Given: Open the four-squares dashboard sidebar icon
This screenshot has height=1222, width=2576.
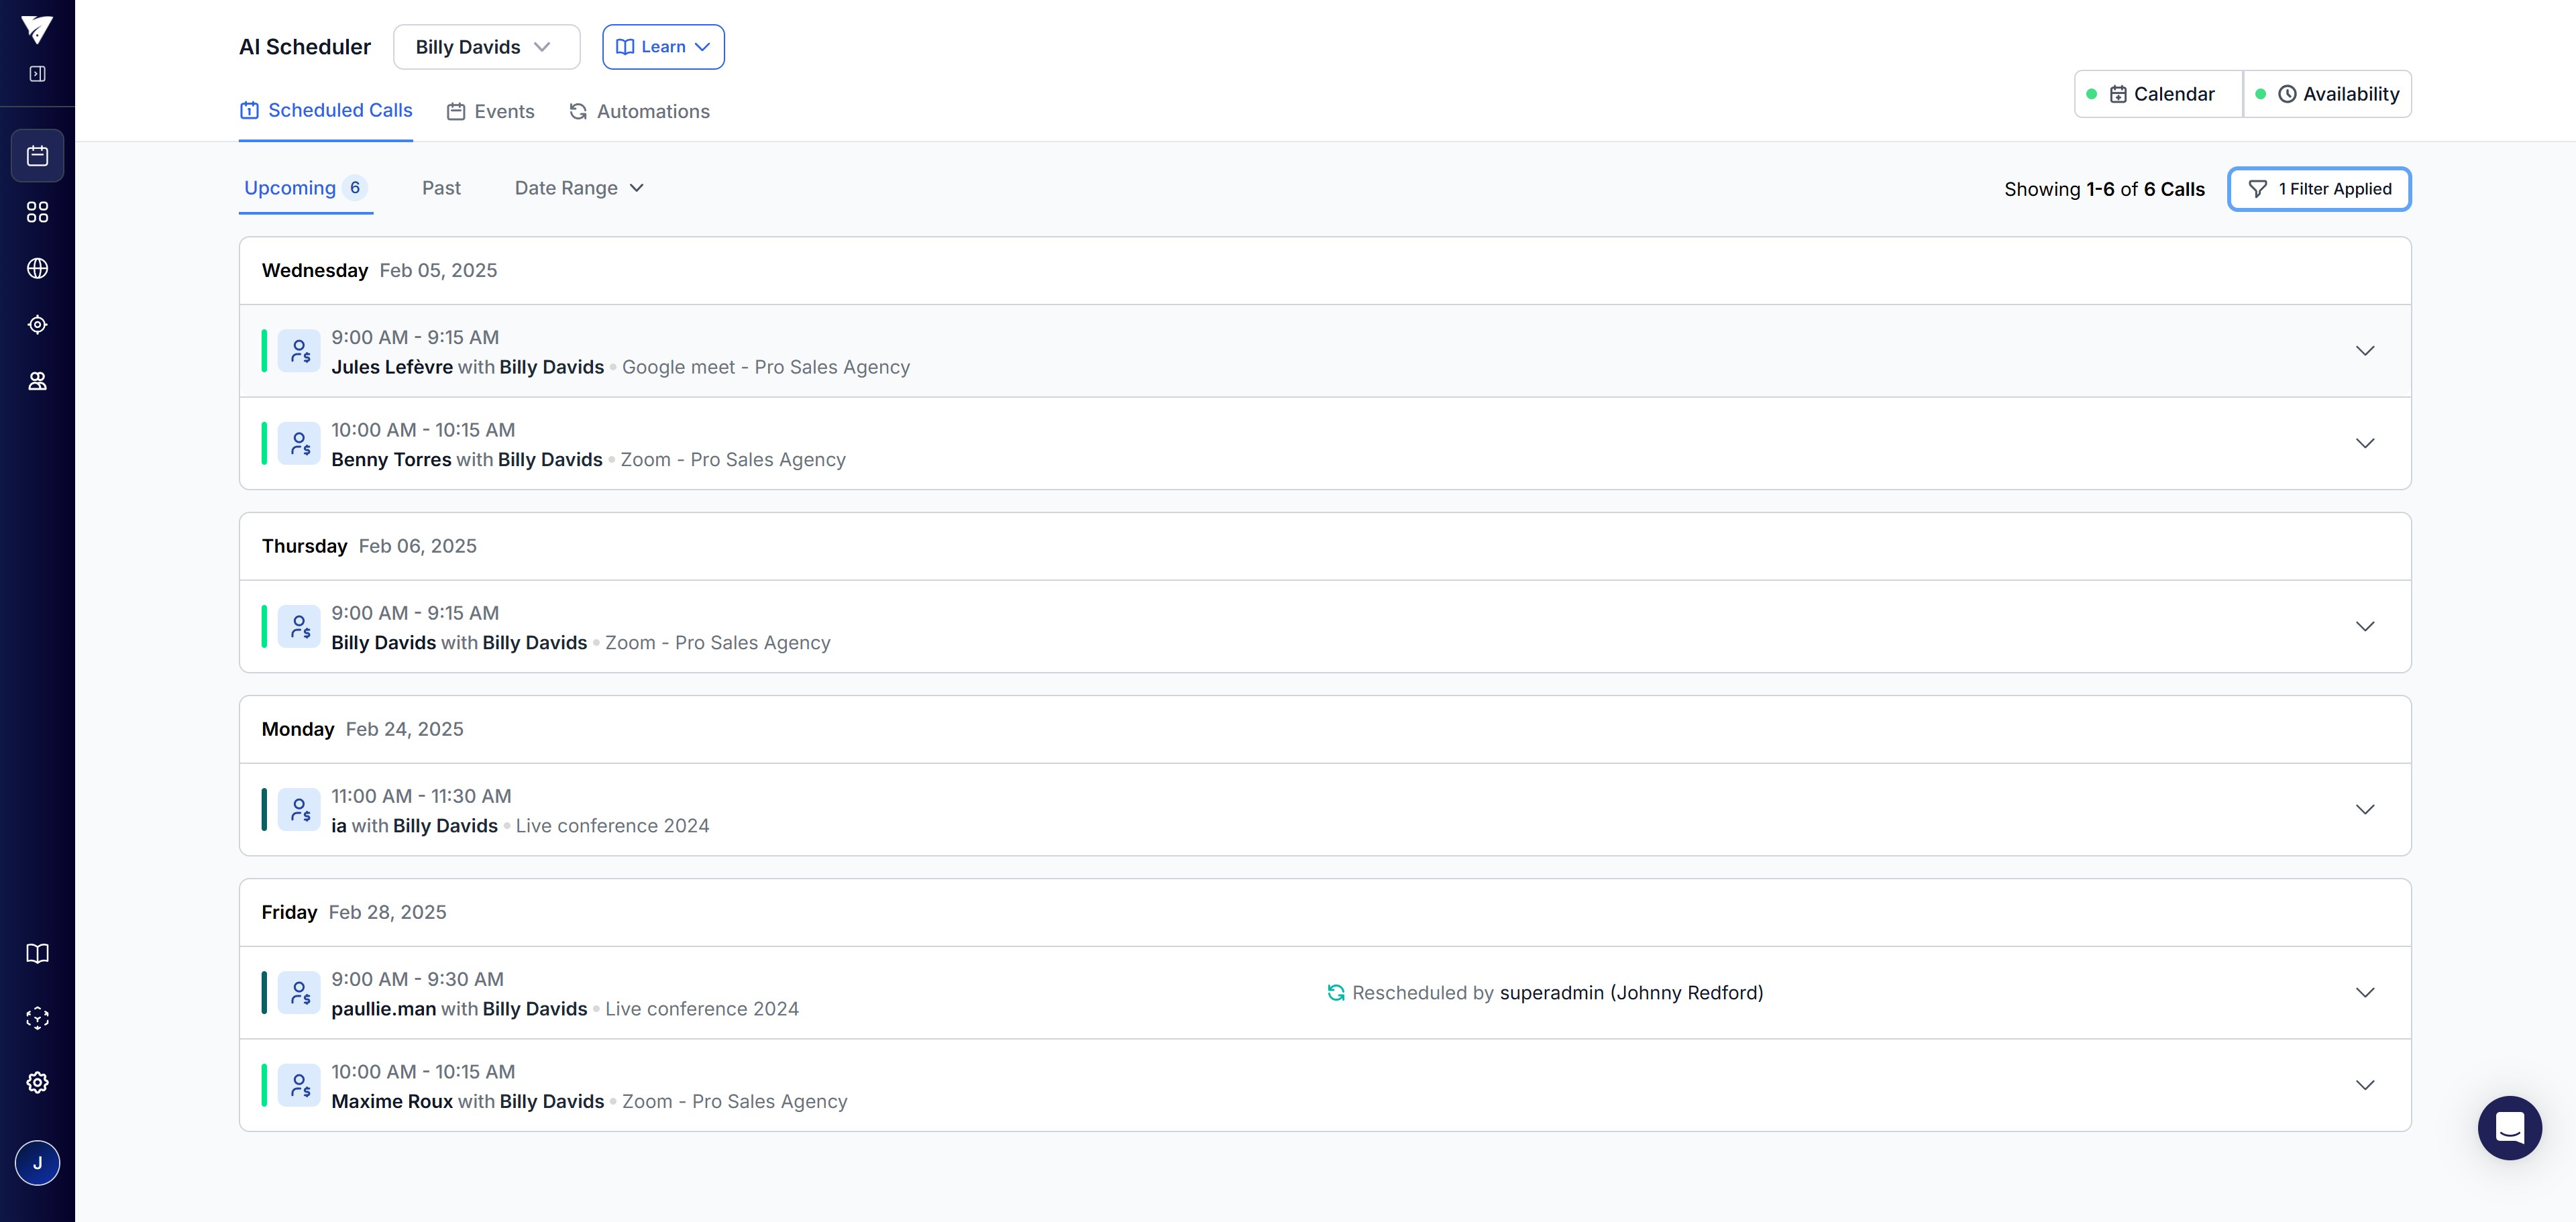Looking at the screenshot, I should coord(37,212).
